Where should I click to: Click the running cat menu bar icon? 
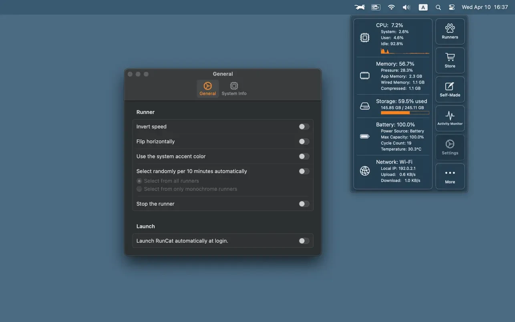point(360,7)
